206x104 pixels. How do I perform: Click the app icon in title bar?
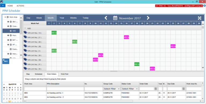coord(1,2)
